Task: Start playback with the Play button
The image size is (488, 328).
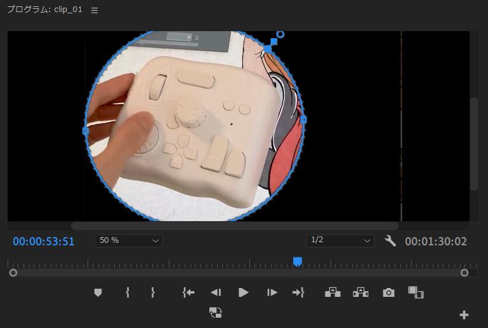Action: click(243, 292)
